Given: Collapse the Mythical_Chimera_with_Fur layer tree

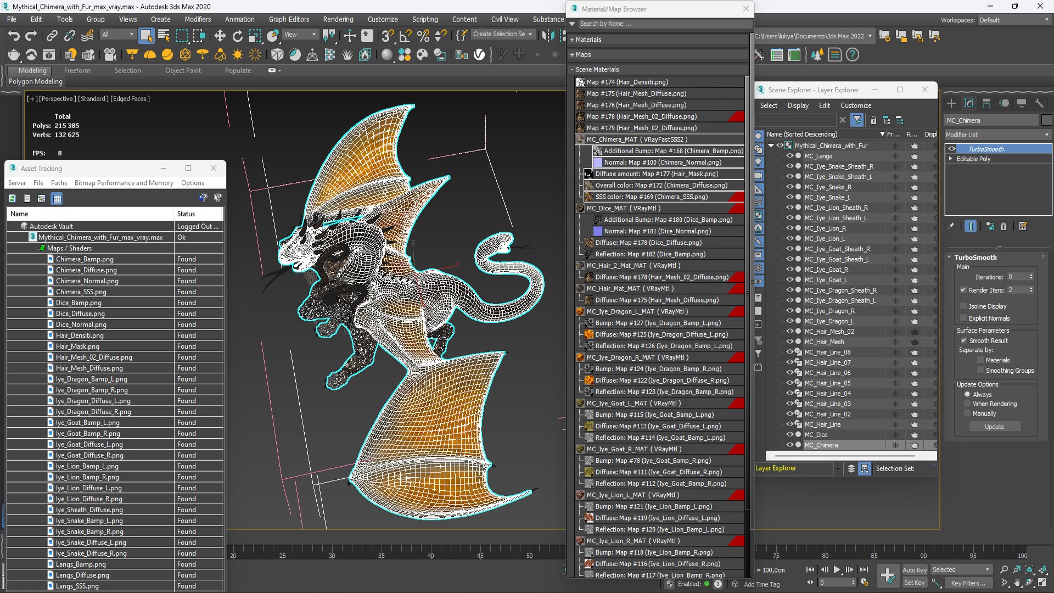Looking at the screenshot, I should [771, 146].
